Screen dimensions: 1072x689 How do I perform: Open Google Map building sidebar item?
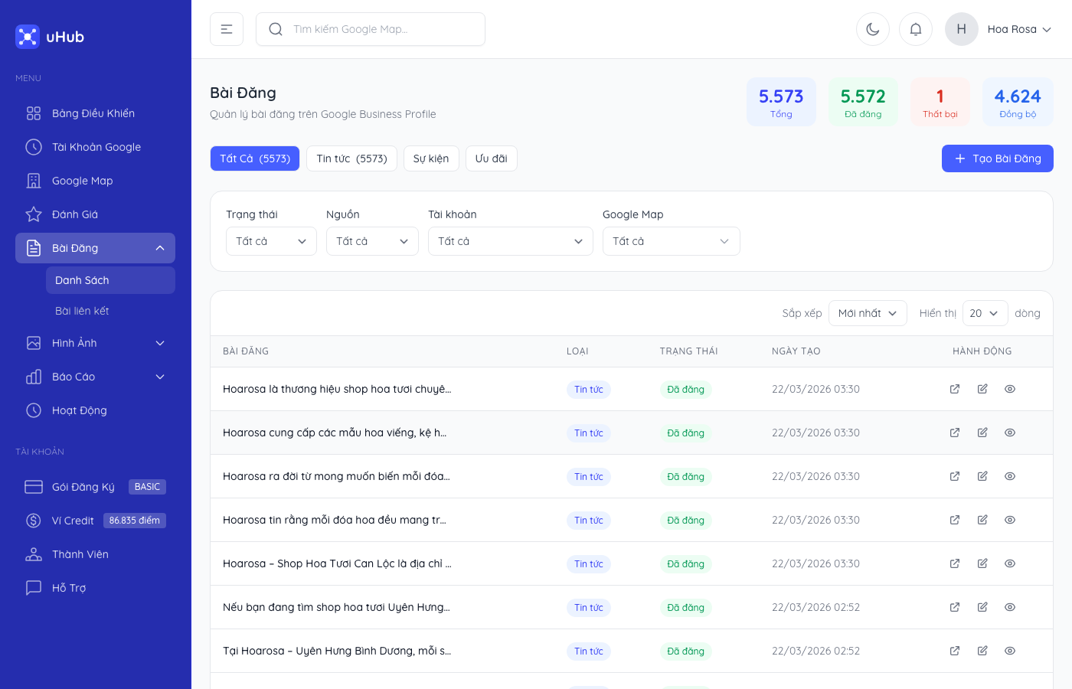[x=82, y=181]
